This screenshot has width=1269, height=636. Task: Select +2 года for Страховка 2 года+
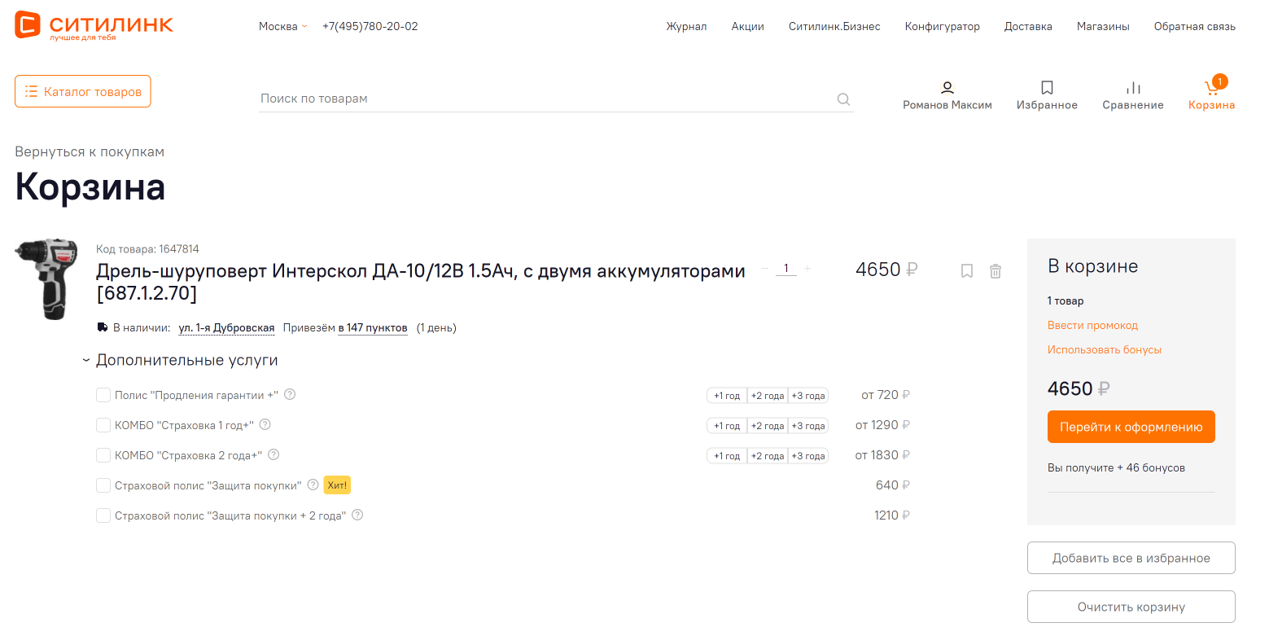(x=768, y=456)
